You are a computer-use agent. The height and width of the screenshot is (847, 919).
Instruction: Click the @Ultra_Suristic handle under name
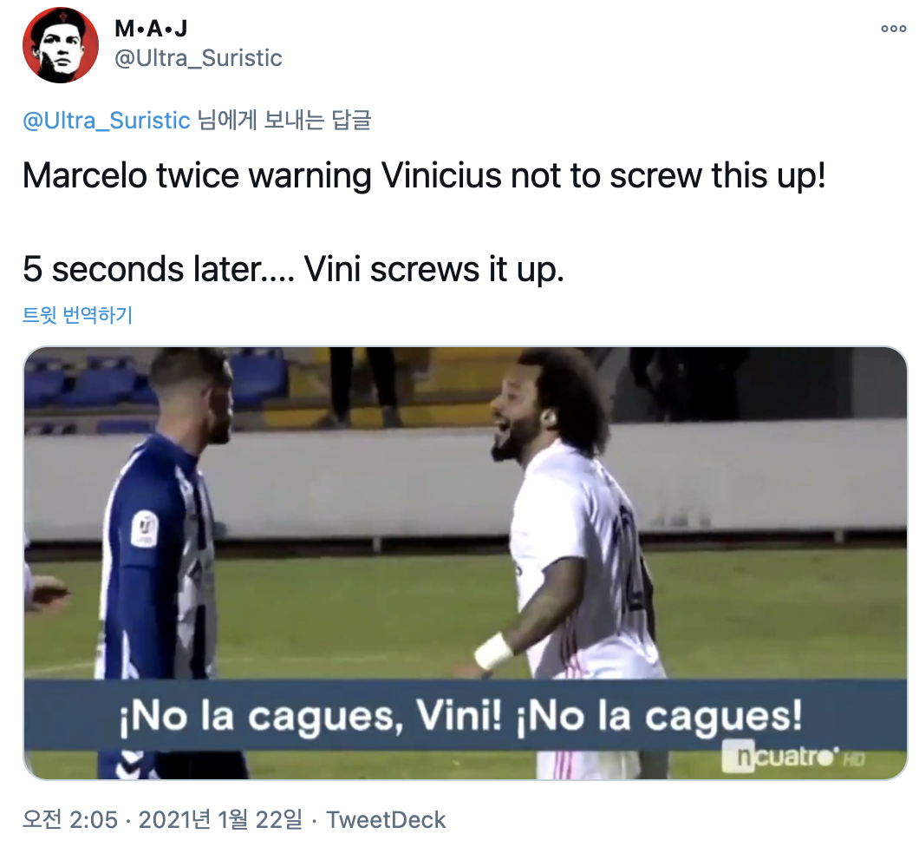coord(198,58)
